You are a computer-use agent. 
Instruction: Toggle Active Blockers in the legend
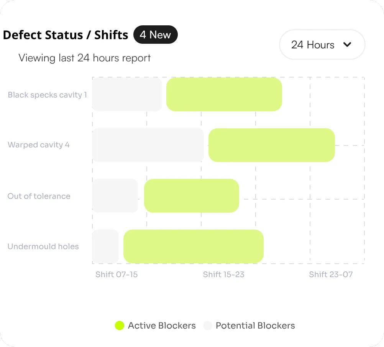click(161, 325)
